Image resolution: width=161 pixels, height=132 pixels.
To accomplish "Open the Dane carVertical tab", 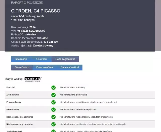I will pyautogui.click(x=70, y=68).
